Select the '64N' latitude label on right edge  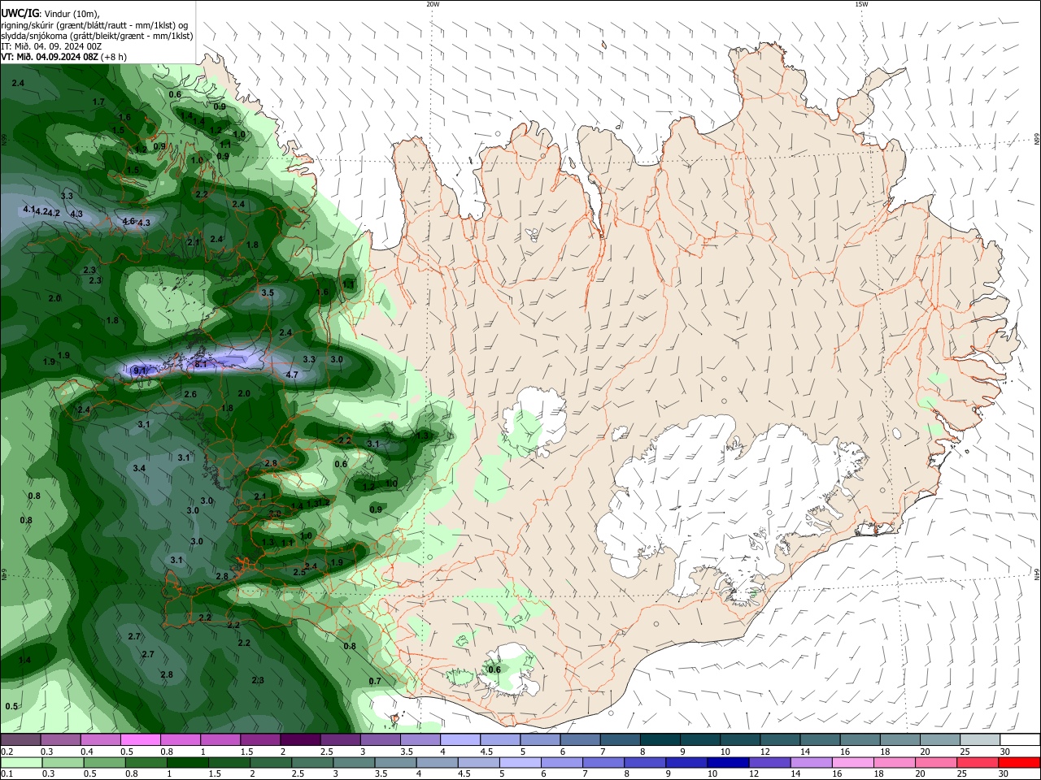click(1037, 574)
